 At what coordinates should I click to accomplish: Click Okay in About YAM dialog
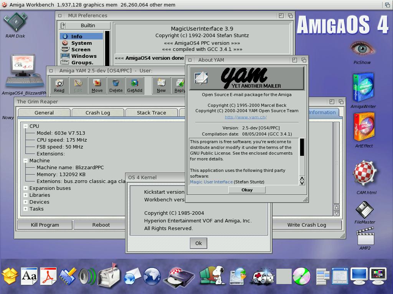coord(247,190)
